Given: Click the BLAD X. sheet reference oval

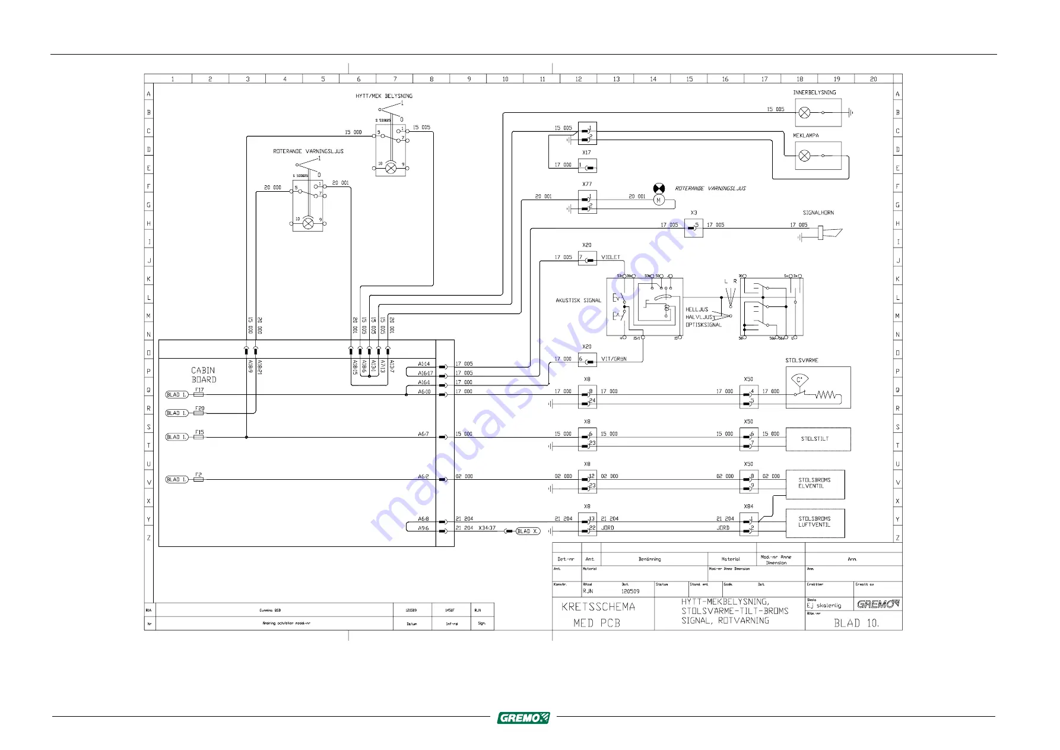Looking at the screenshot, I should click(x=528, y=531).
